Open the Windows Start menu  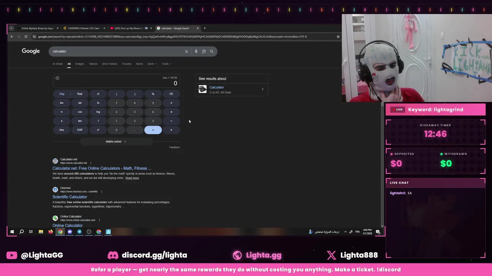point(12,232)
